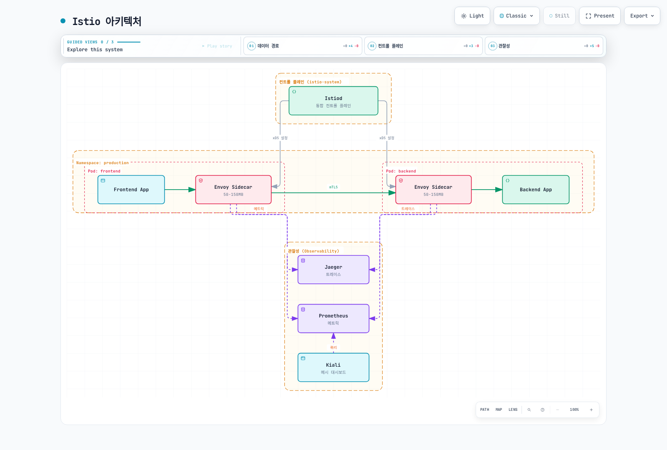Click the Explore this system heading
667x450 pixels.
coord(95,50)
